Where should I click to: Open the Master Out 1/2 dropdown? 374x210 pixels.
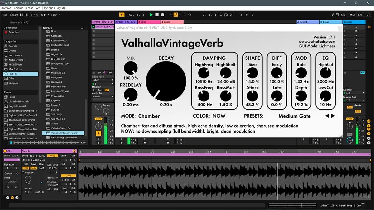354,100
